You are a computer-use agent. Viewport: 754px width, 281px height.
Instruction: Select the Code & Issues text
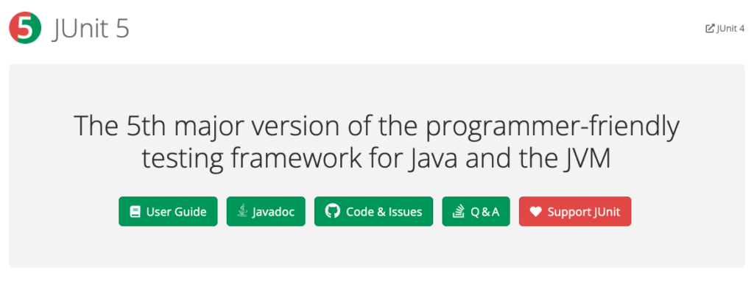coord(384,211)
